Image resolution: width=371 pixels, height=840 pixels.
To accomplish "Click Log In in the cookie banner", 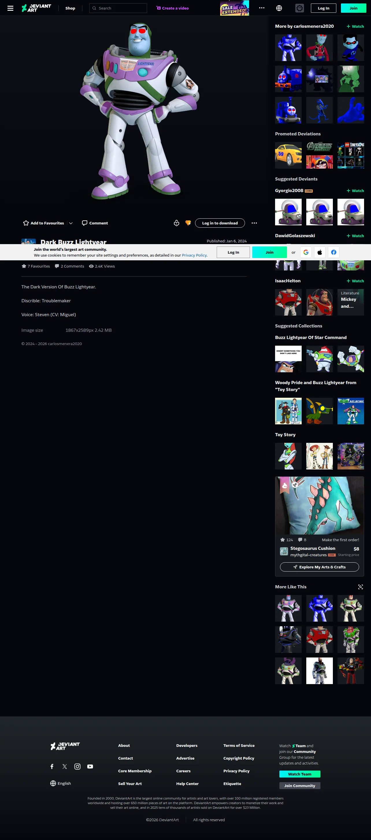I will [x=233, y=253].
